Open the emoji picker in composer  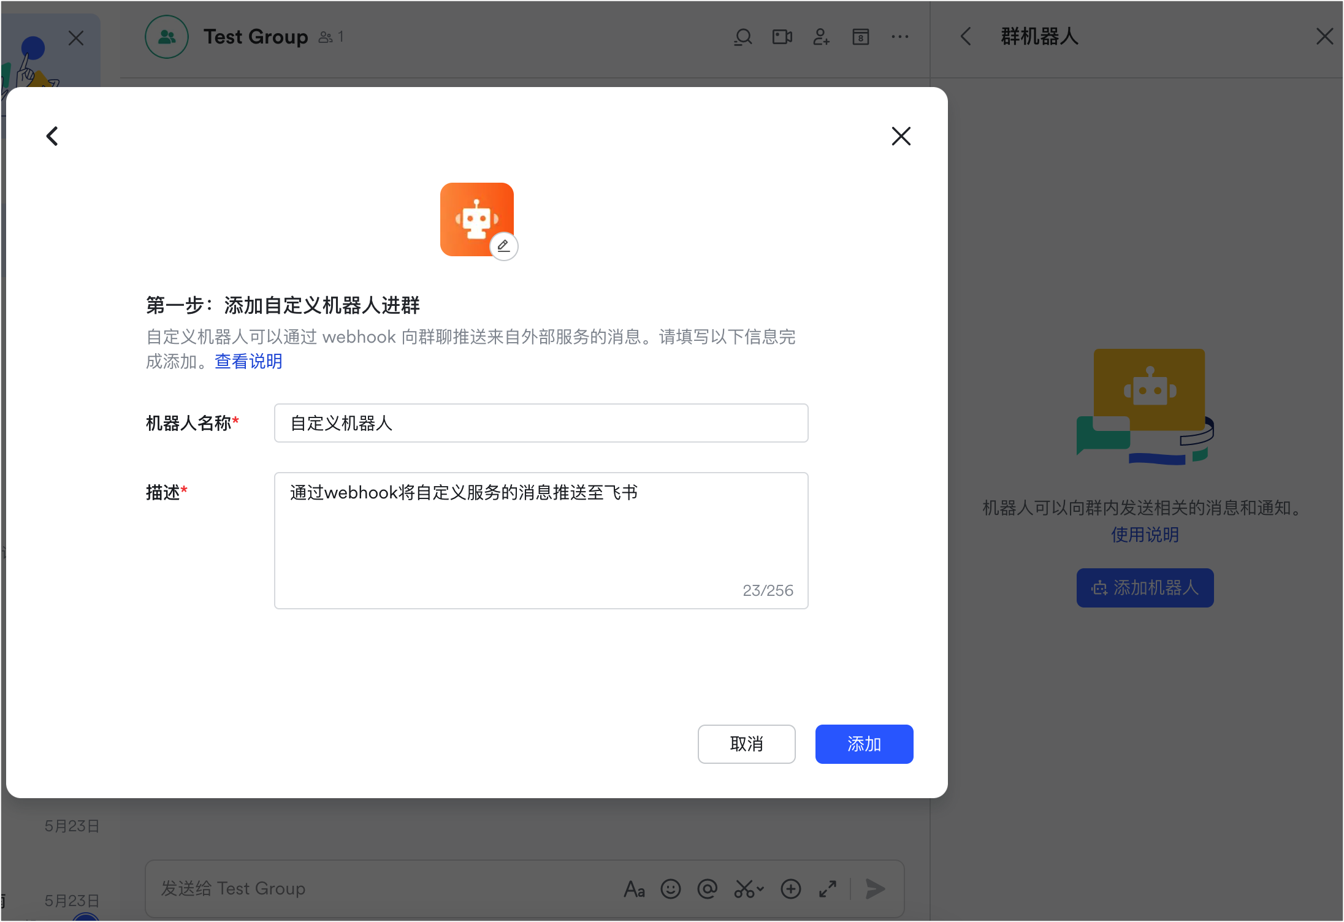(x=670, y=889)
